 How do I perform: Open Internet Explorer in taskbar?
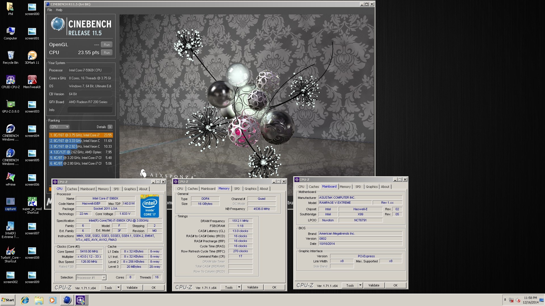pyautogui.click(x=25, y=300)
